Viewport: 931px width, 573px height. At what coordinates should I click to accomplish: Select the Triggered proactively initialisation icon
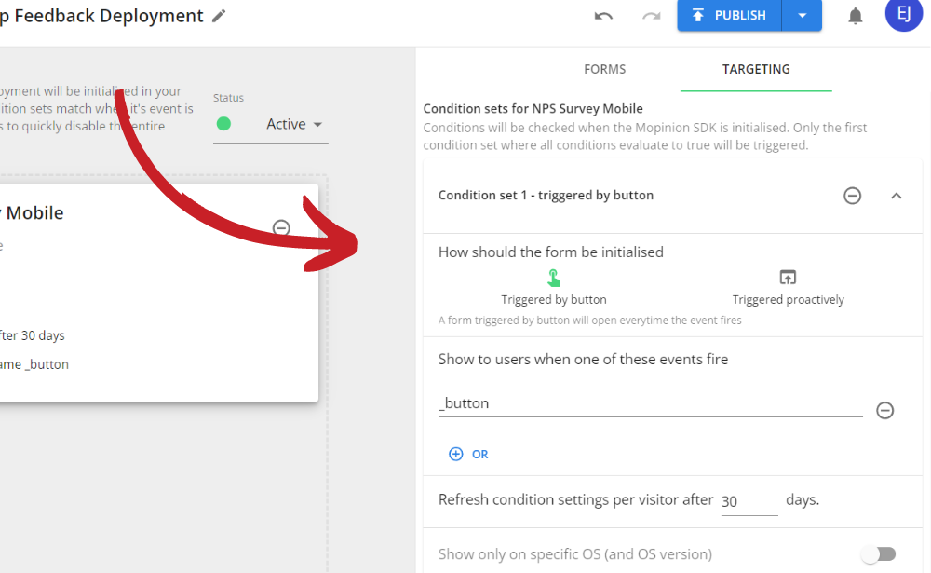788,278
